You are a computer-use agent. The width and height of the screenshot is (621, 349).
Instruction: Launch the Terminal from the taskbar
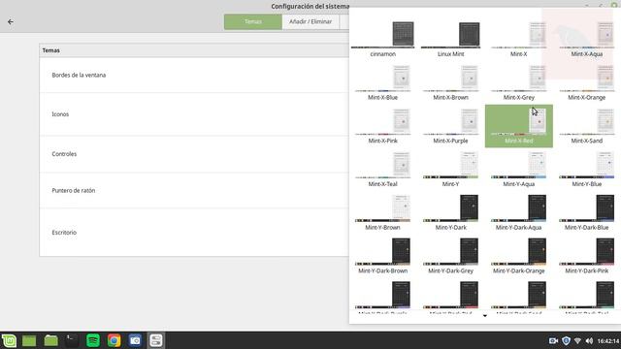tap(72, 340)
